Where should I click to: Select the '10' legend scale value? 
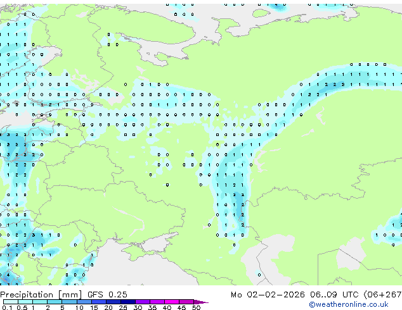pyautogui.click(x=79, y=307)
